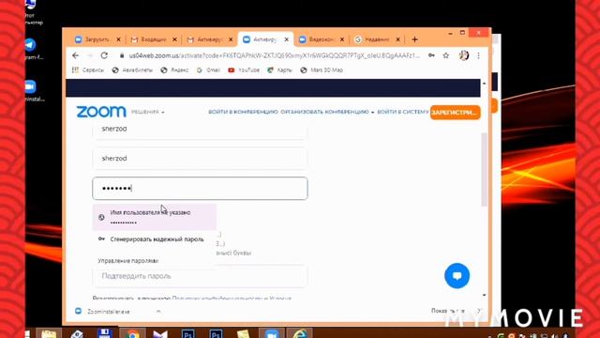Click Internet Explorer in the taskbar
This screenshot has width=600, height=338.
pos(300,334)
